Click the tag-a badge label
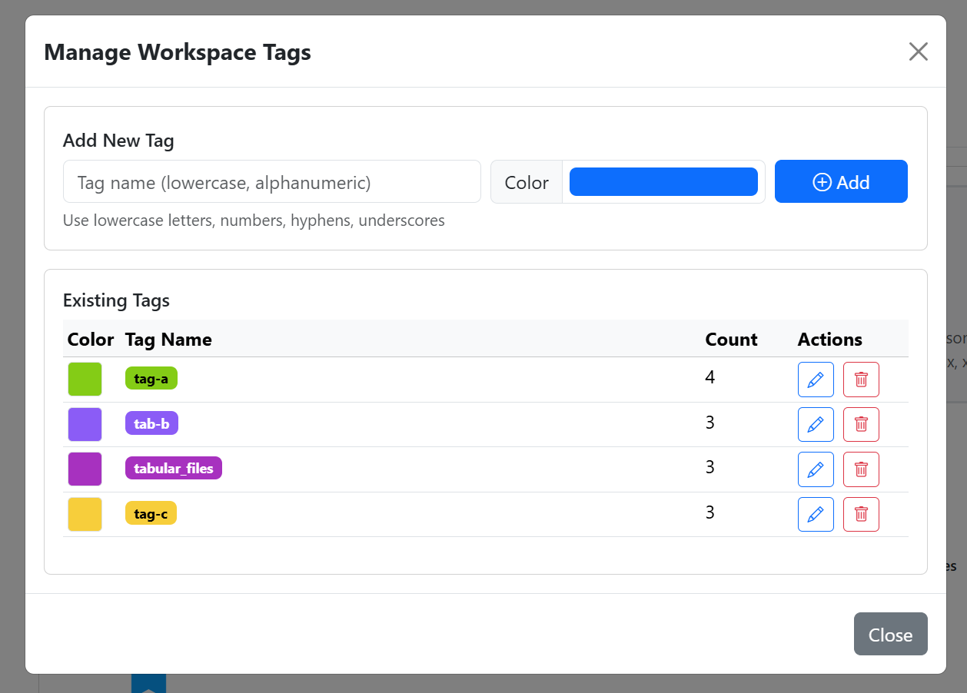The image size is (967, 693). tap(151, 378)
